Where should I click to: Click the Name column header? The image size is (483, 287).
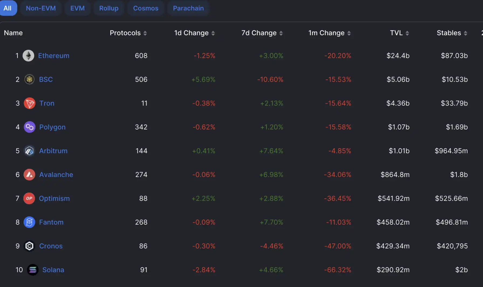click(13, 33)
